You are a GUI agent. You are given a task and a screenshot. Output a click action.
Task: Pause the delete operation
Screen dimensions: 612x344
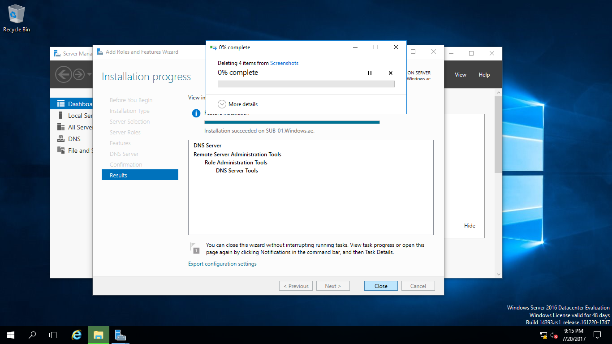tap(370, 73)
